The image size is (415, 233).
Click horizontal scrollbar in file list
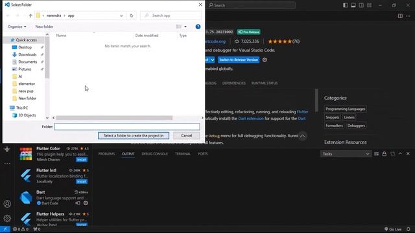pyautogui.click(x=114, y=118)
